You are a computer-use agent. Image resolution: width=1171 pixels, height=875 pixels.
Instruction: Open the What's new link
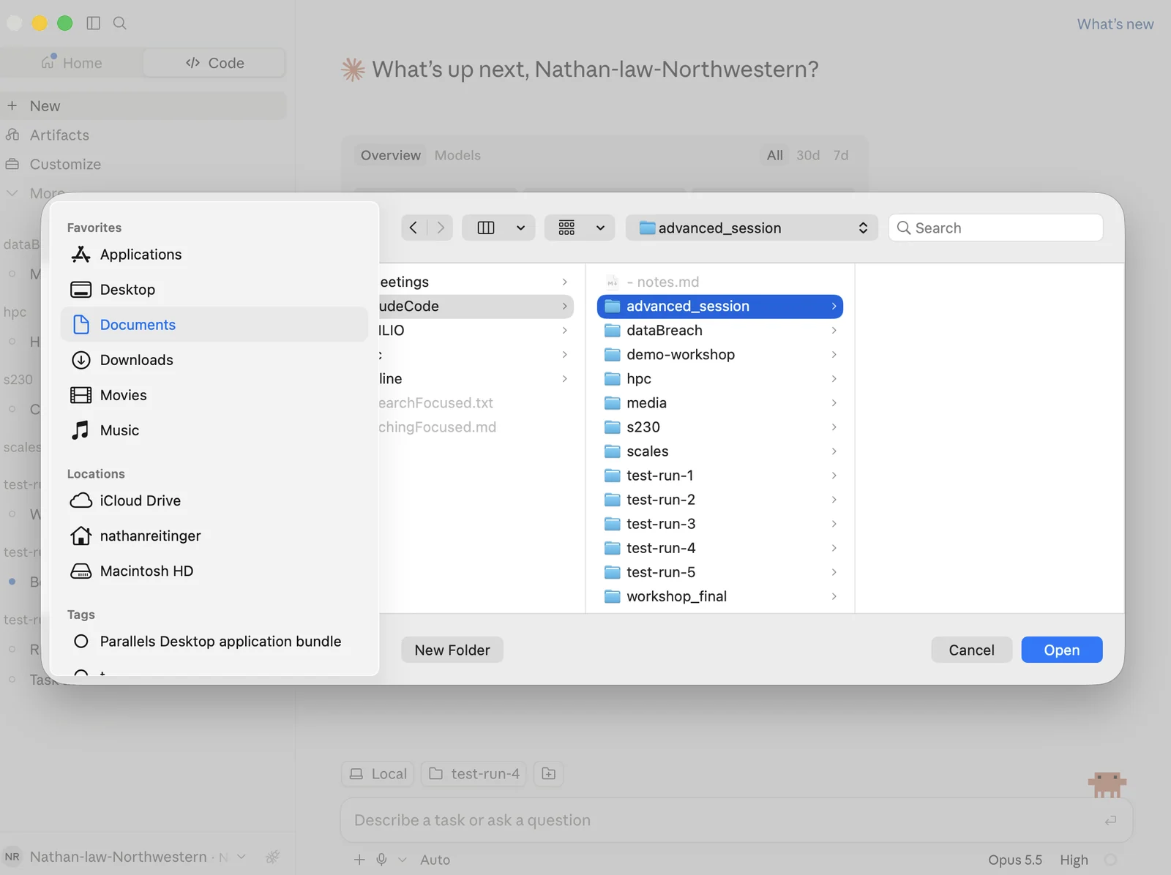click(1115, 24)
